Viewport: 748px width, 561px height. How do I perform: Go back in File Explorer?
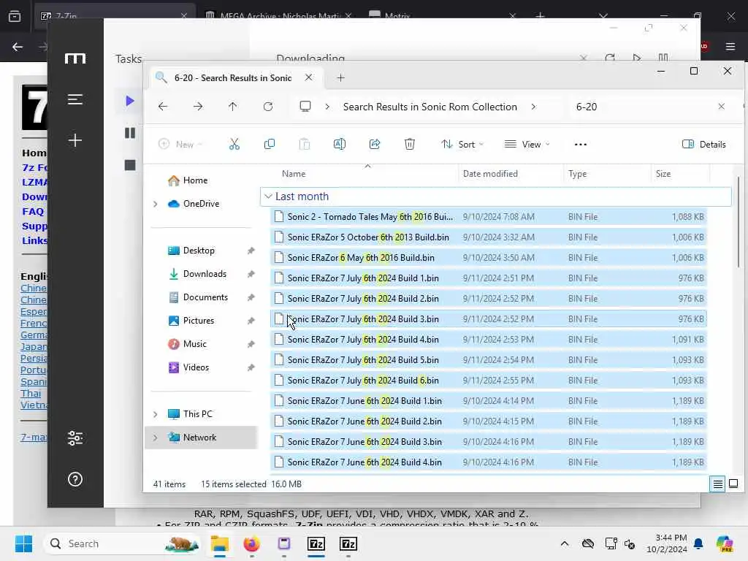(163, 107)
